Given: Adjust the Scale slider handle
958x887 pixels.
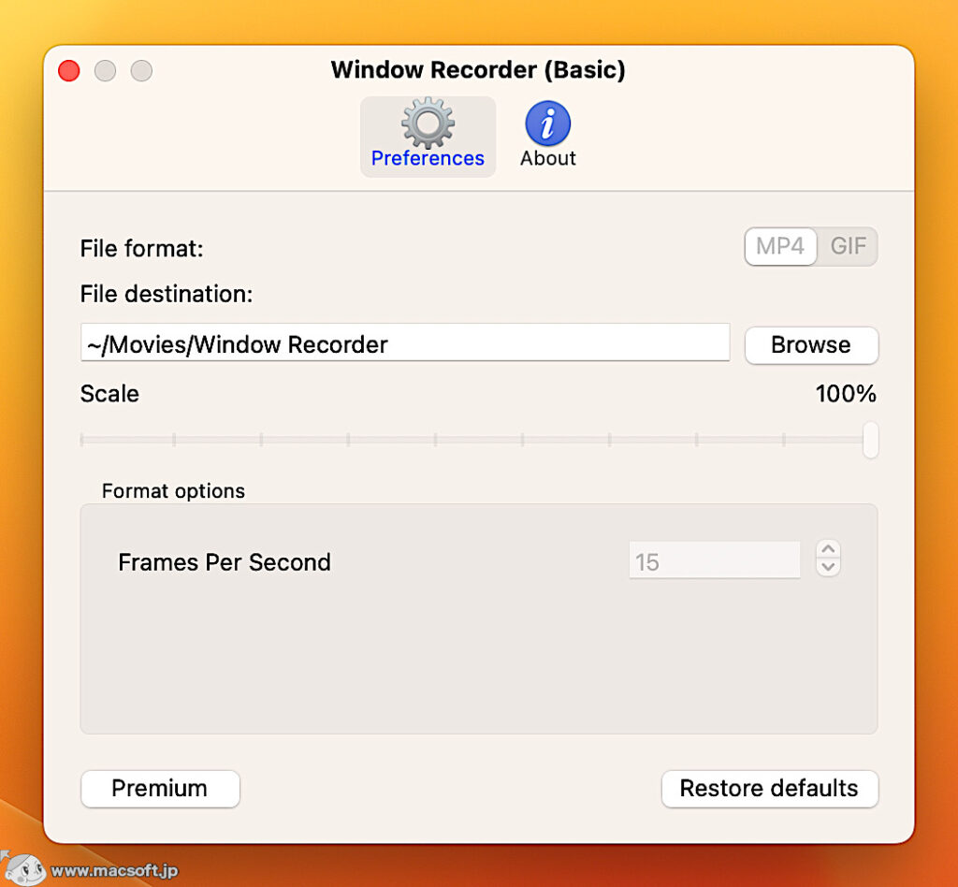Looking at the screenshot, I should click(870, 440).
